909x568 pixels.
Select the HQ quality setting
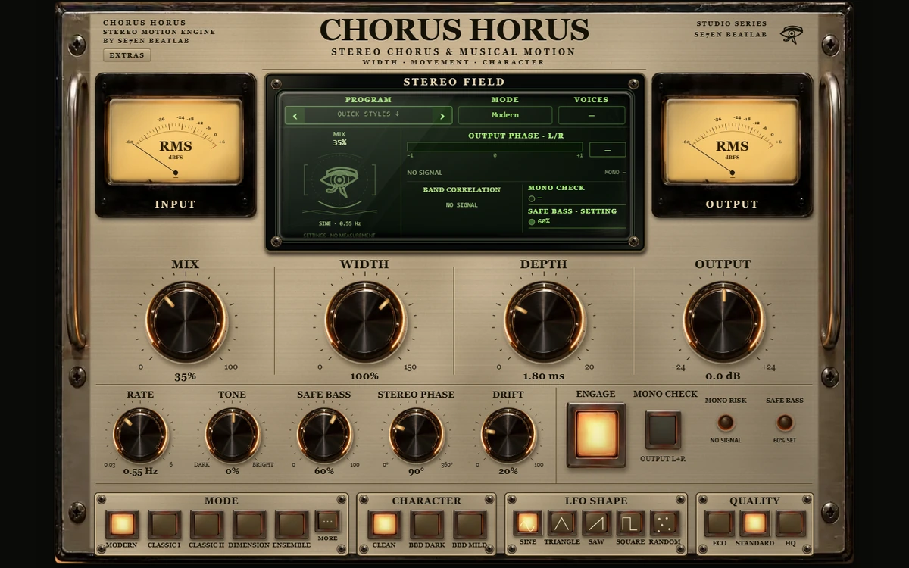coord(790,523)
